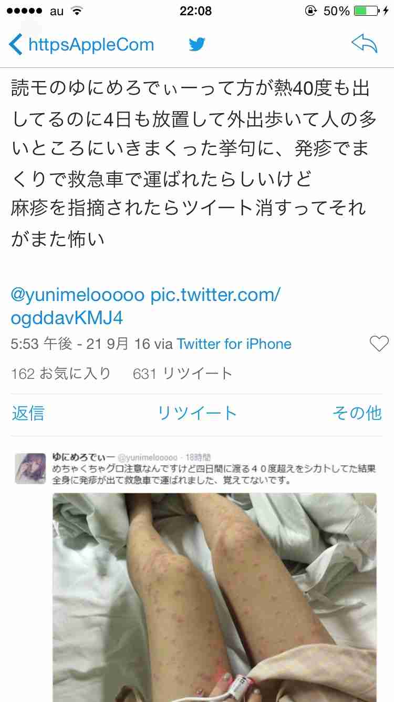
Task: Open the attached legs rash photo
Action: point(214,597)
